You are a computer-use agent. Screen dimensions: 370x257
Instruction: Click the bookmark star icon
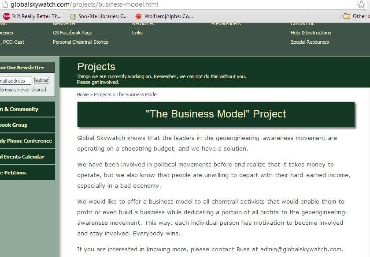click(x=361, y=4)
